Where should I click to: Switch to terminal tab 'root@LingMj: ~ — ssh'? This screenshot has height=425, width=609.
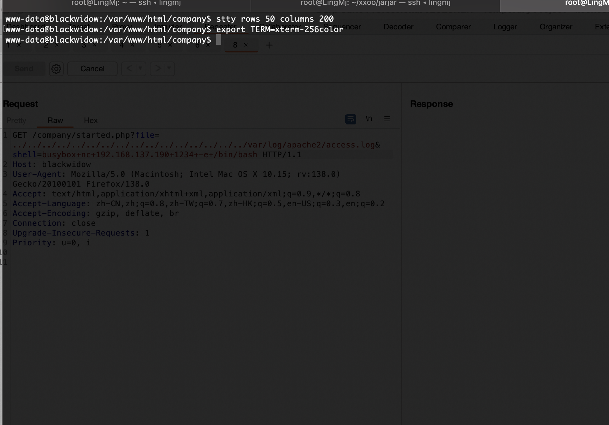click(126, 3)
